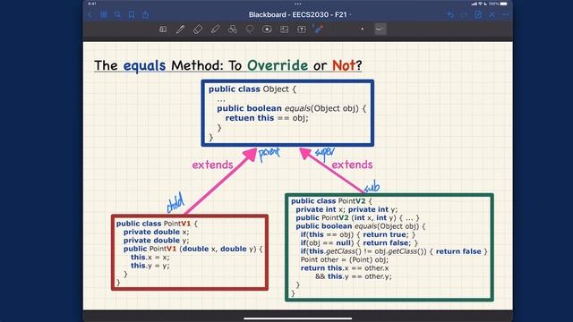The height and width of the screenshot is (322, 573).
Task: Click the getClass() comparison line
Action: tap(394, 251)
